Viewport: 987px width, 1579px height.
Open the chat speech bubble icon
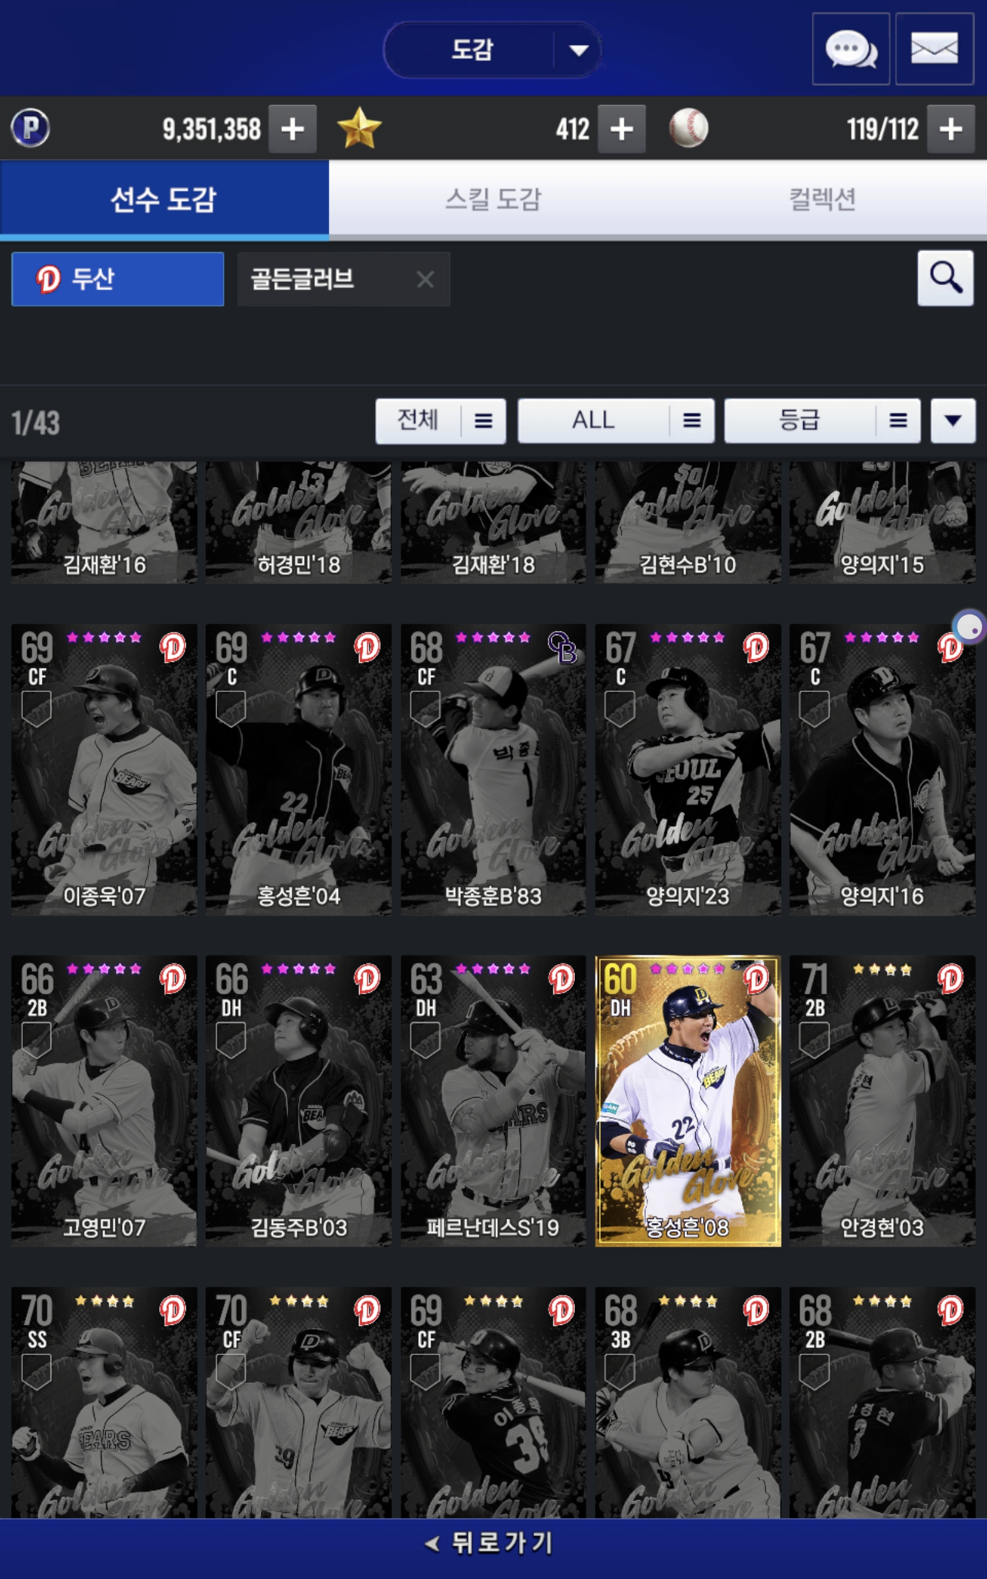(x=851, y=49)
